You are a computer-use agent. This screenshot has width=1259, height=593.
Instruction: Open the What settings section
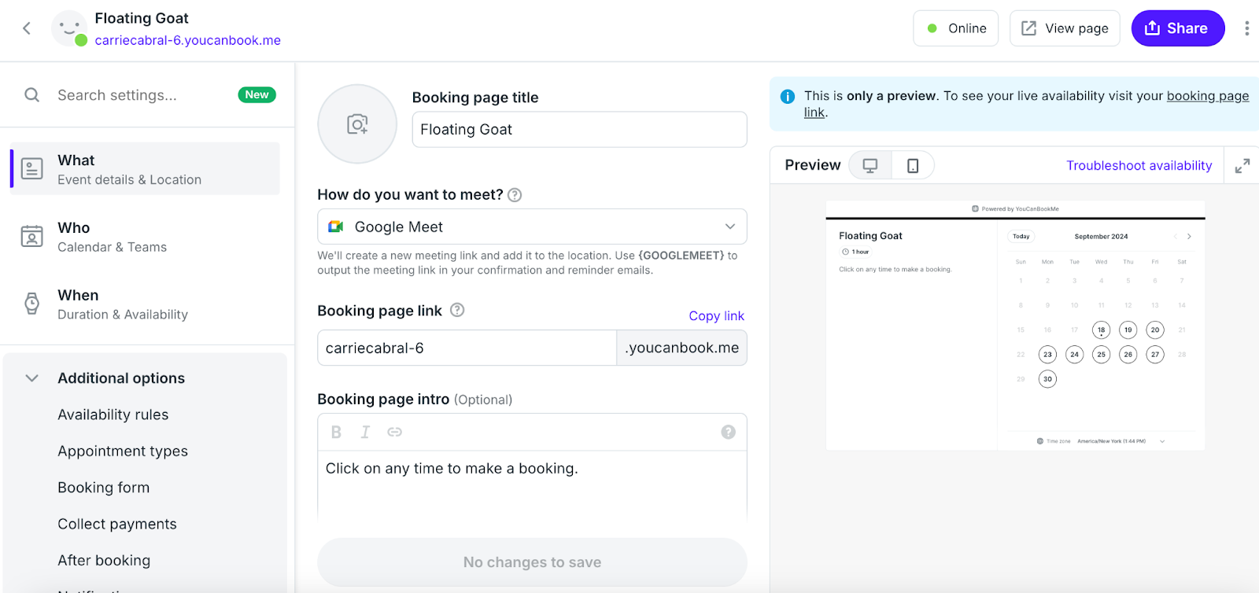tap(145, 168)
